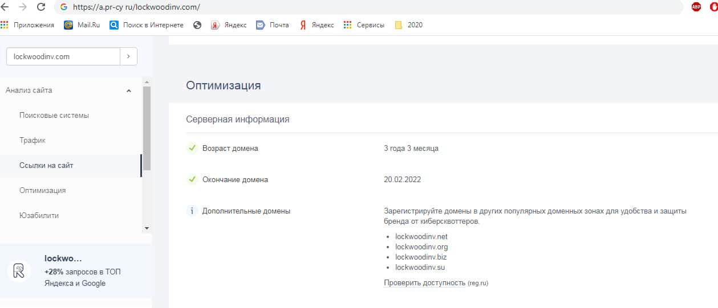The width and height of the screenshot is (718, 308).
Task: Click the sidebar scroll down arrow
Action: click(x=147, y=228)
